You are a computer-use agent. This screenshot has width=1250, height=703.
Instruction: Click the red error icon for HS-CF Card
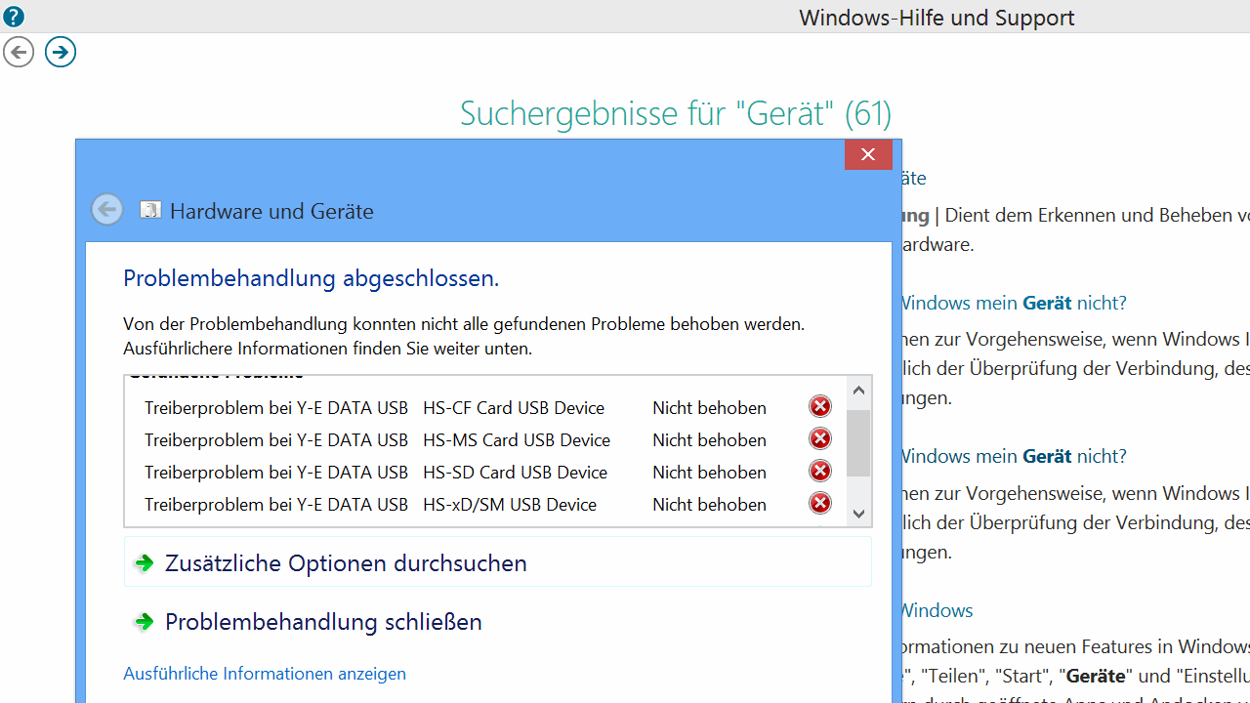point(820,406)
